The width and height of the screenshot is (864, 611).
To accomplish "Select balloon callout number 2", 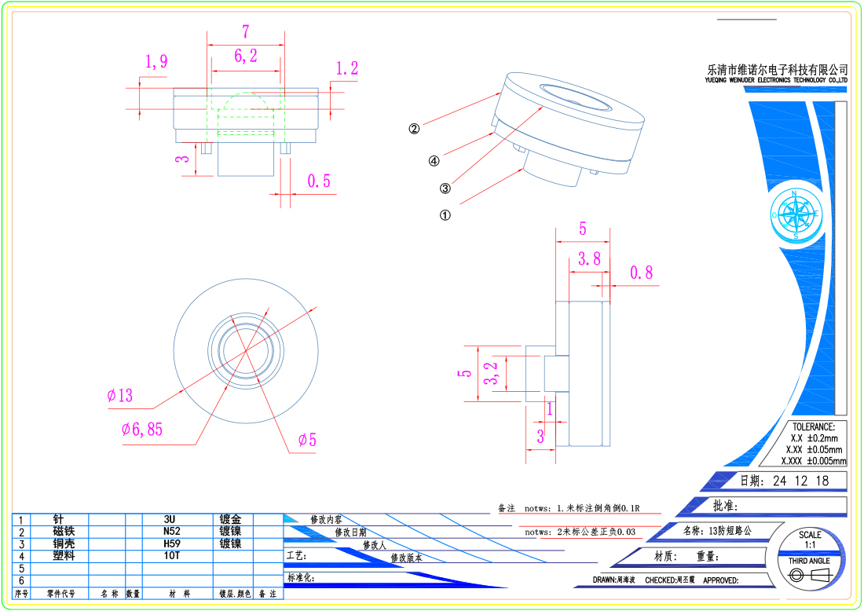I will click(414, 129).
